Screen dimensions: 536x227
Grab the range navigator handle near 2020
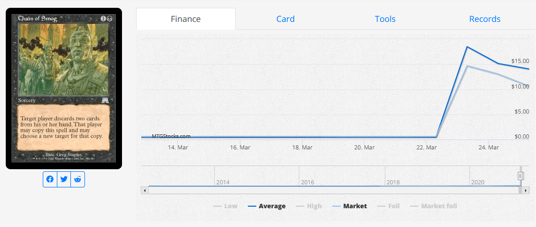coord(520,176)
